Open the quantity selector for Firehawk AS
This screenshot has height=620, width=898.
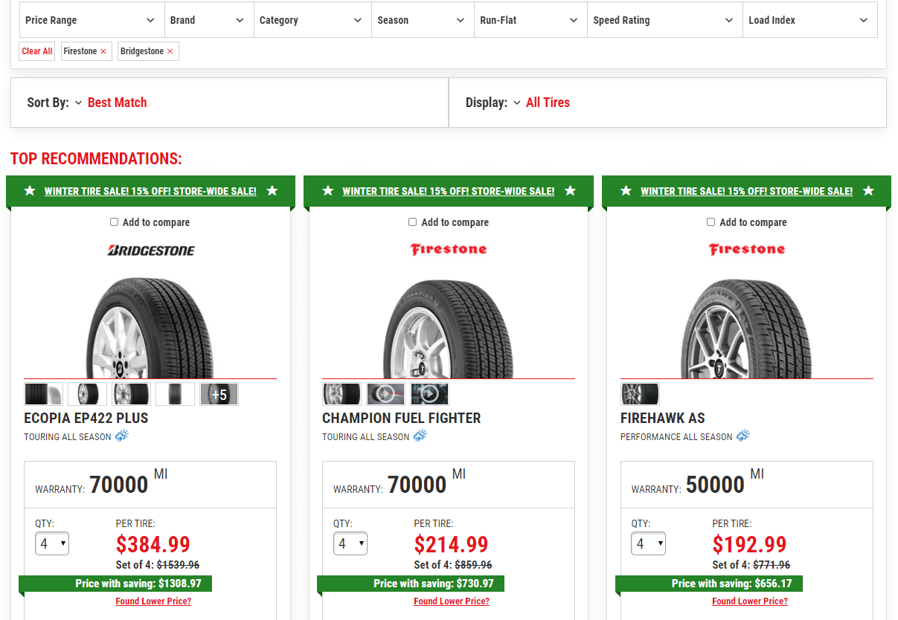(648, 543)
